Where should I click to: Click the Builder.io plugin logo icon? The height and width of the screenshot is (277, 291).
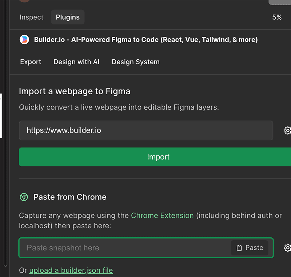pyautogui.click(x=24, y=40)
